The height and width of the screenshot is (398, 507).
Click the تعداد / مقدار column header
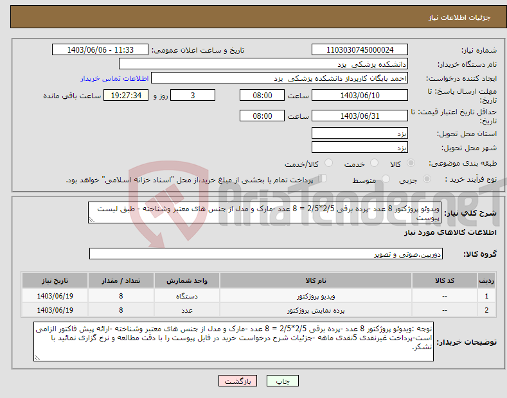(x=121, y=281)
